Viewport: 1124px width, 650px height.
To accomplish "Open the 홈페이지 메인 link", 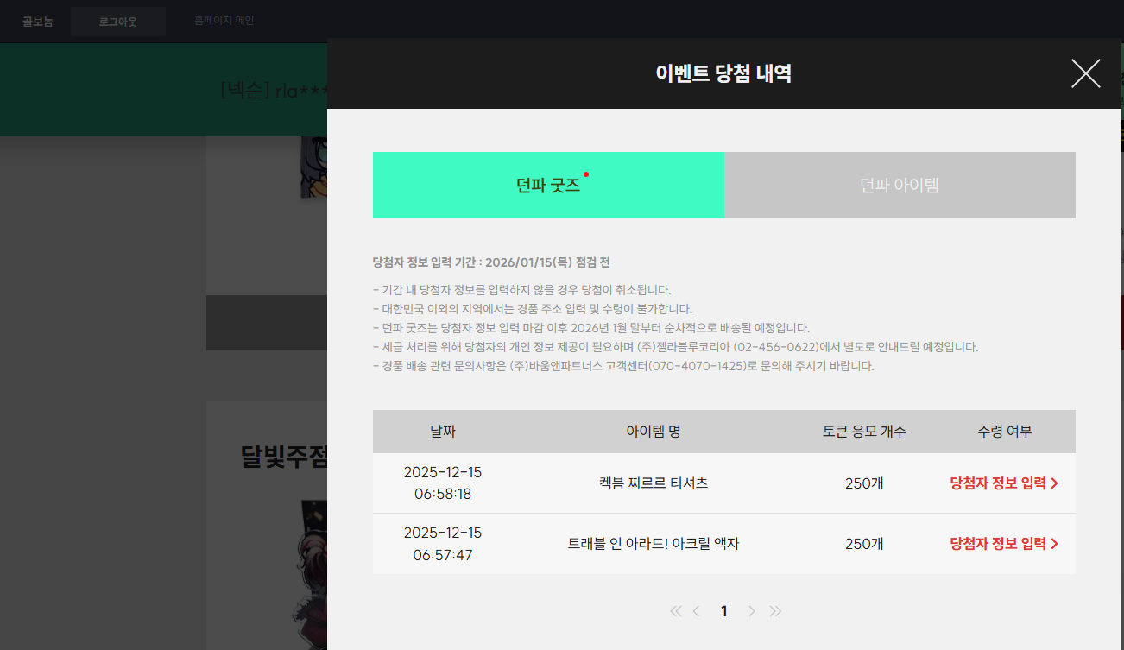I will [224, 21].
